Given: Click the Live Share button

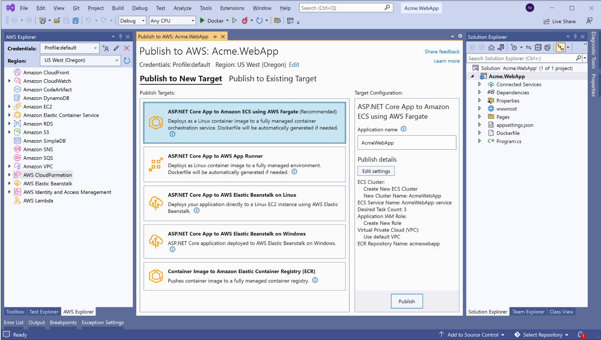Looking at the screenshot, I should point(559,21).
